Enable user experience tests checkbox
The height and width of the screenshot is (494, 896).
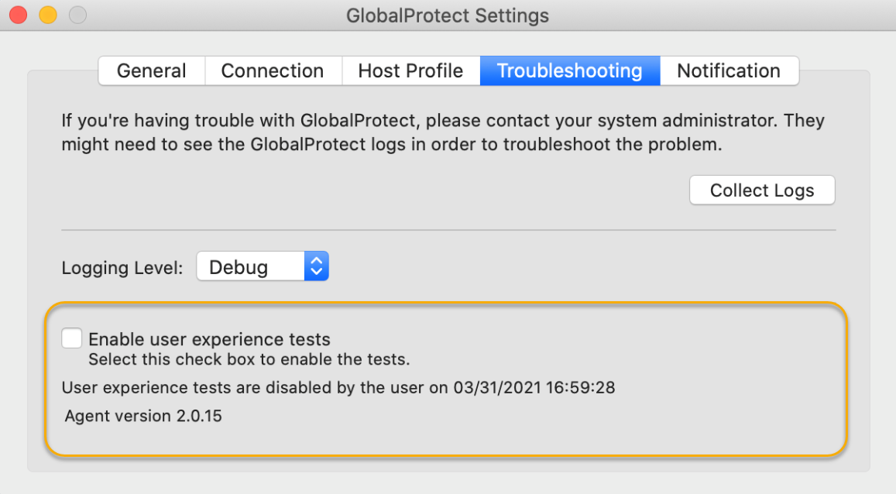point(71,338)
